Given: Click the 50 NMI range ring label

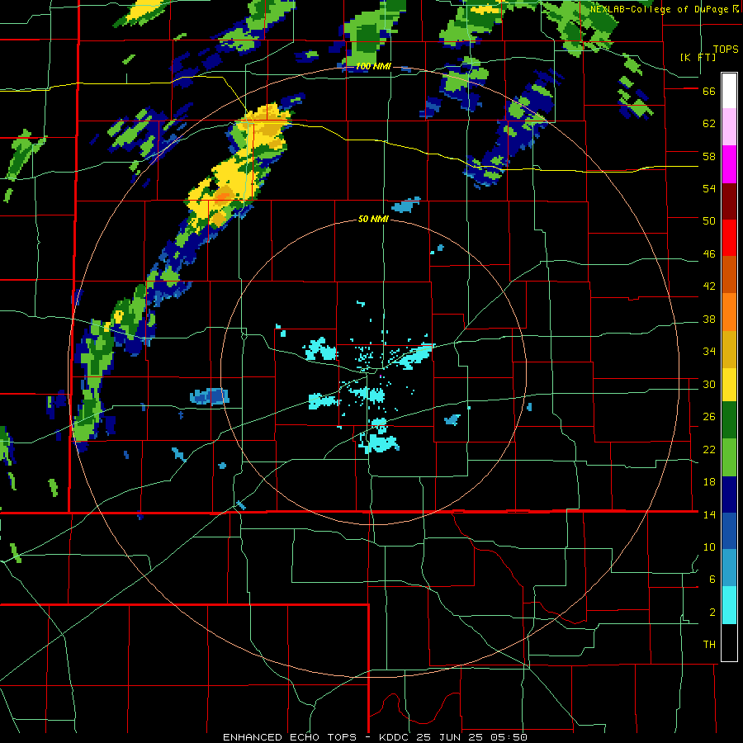Looking at the screenshot, I should [x=373, y=219].
